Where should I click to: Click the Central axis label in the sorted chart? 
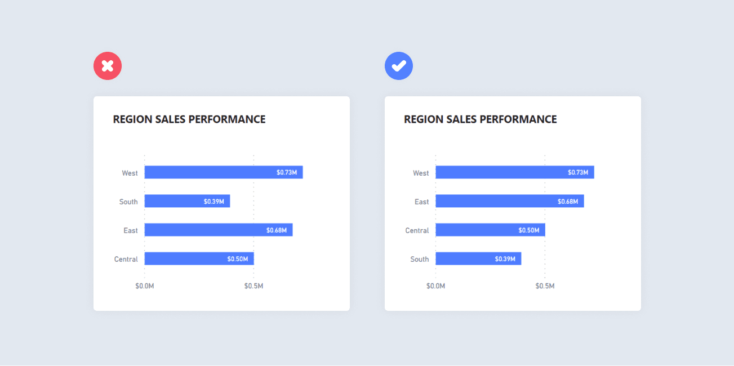[417, 230]
